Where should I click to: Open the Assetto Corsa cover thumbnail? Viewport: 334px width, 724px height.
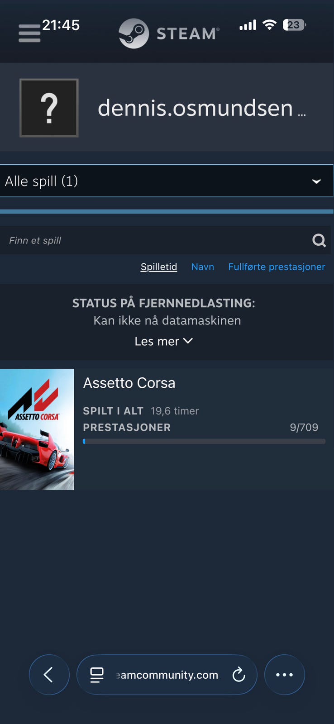tap(37, 429)
